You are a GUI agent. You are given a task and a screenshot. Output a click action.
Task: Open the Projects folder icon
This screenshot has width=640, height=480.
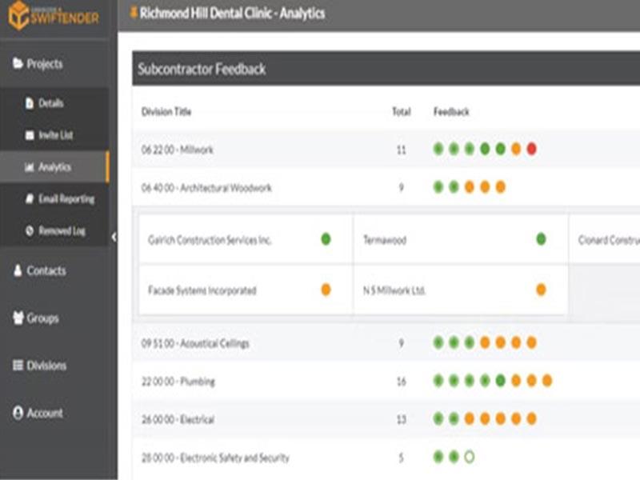point(18,63)
